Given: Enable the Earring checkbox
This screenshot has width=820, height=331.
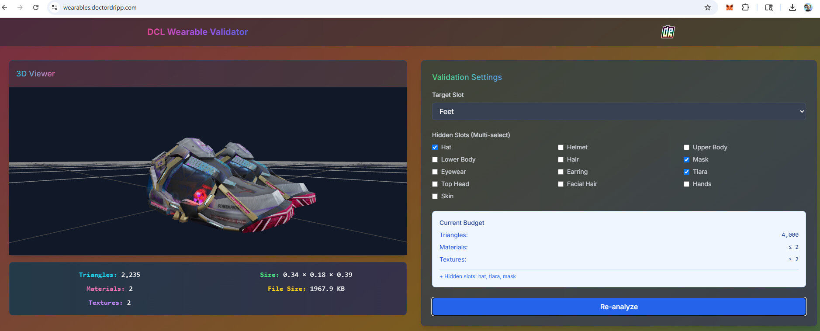Looking at the screenshot, I should pyautogui.click(x=561, y=172).
